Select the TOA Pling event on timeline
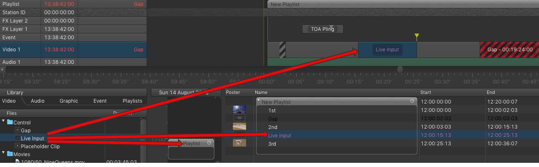Viewport: 539px width, 167px height. [x=323, y=29]
